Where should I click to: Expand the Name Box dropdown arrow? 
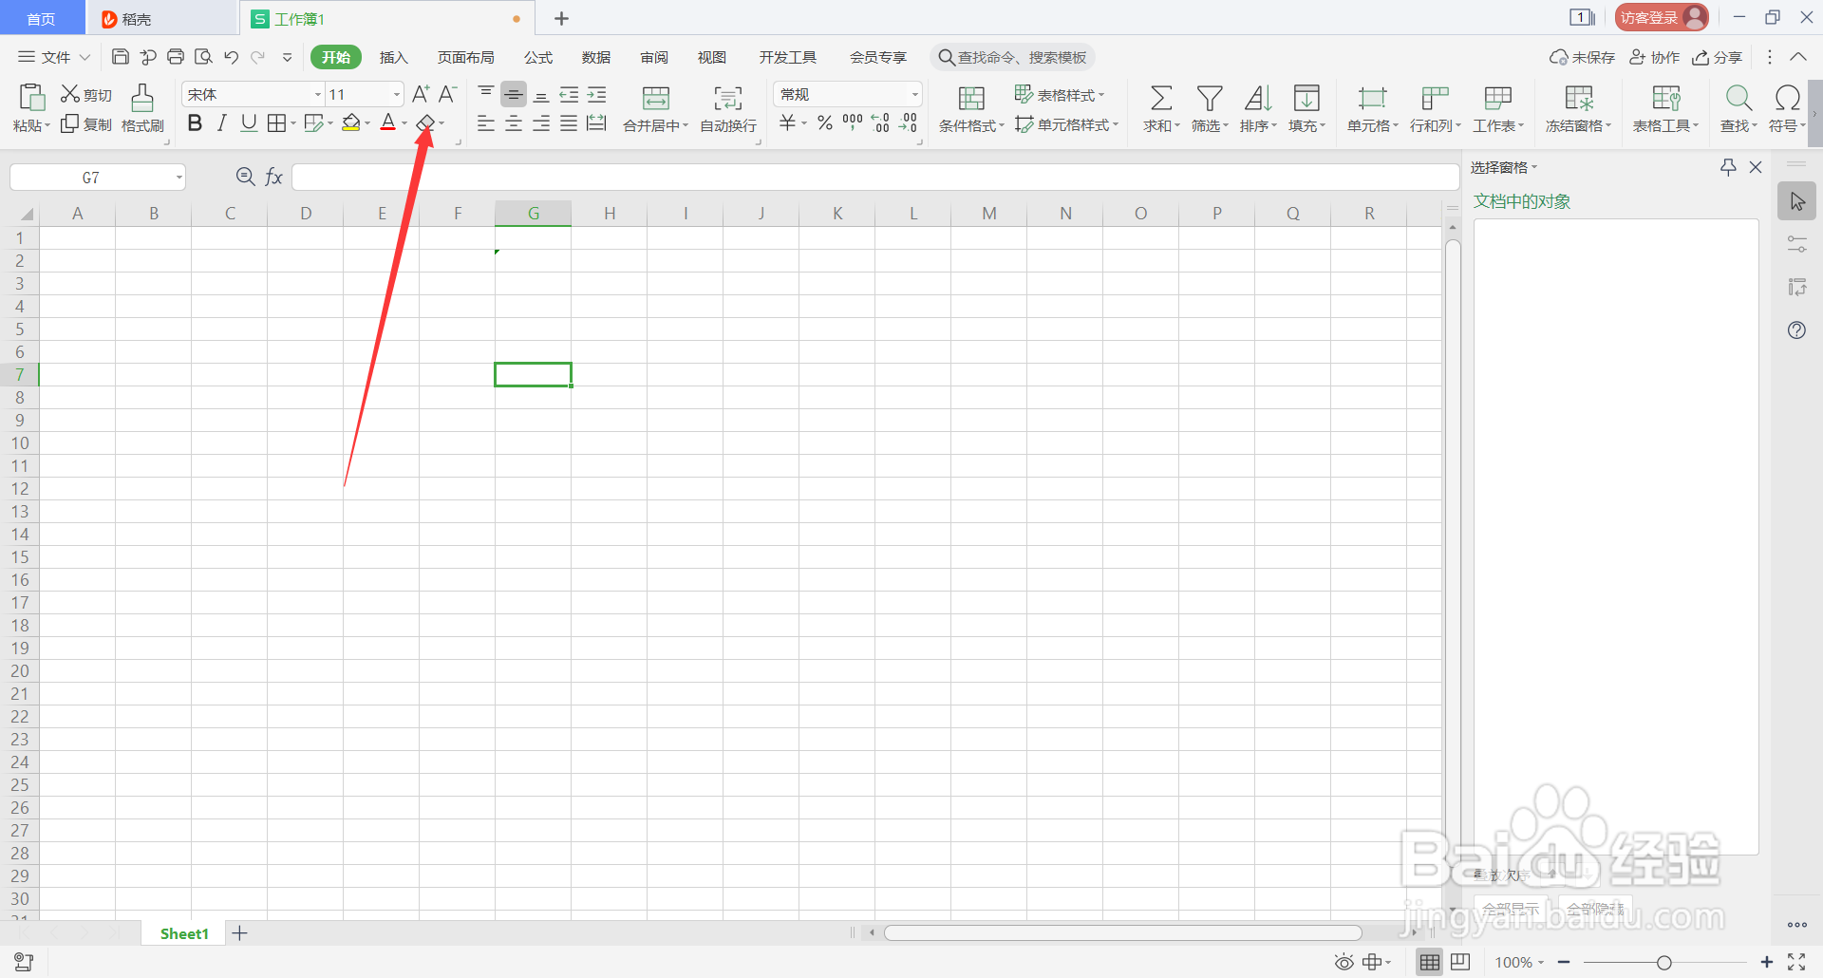coord(179,178)
